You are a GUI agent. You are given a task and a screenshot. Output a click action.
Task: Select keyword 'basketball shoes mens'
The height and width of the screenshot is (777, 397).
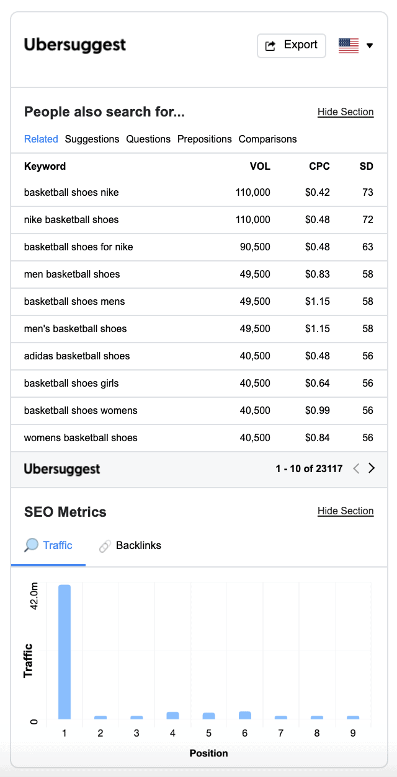click(x=74, y=302)
